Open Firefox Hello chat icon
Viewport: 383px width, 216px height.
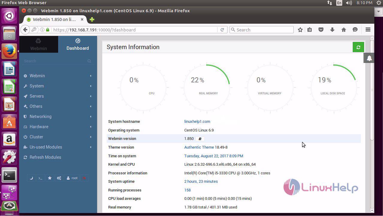(355, 30)
